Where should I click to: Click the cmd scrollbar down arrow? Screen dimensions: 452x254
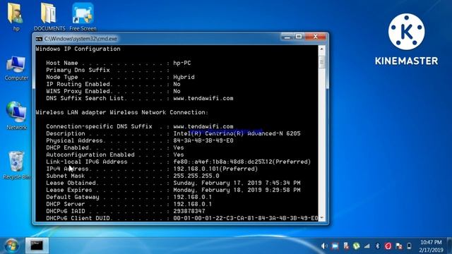(322, 218)
